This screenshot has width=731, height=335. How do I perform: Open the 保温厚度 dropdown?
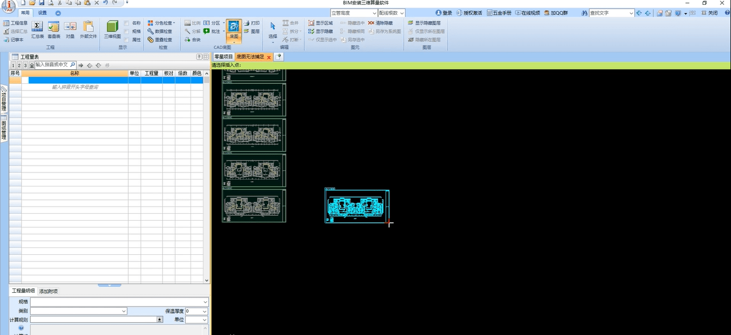[204, 311]
